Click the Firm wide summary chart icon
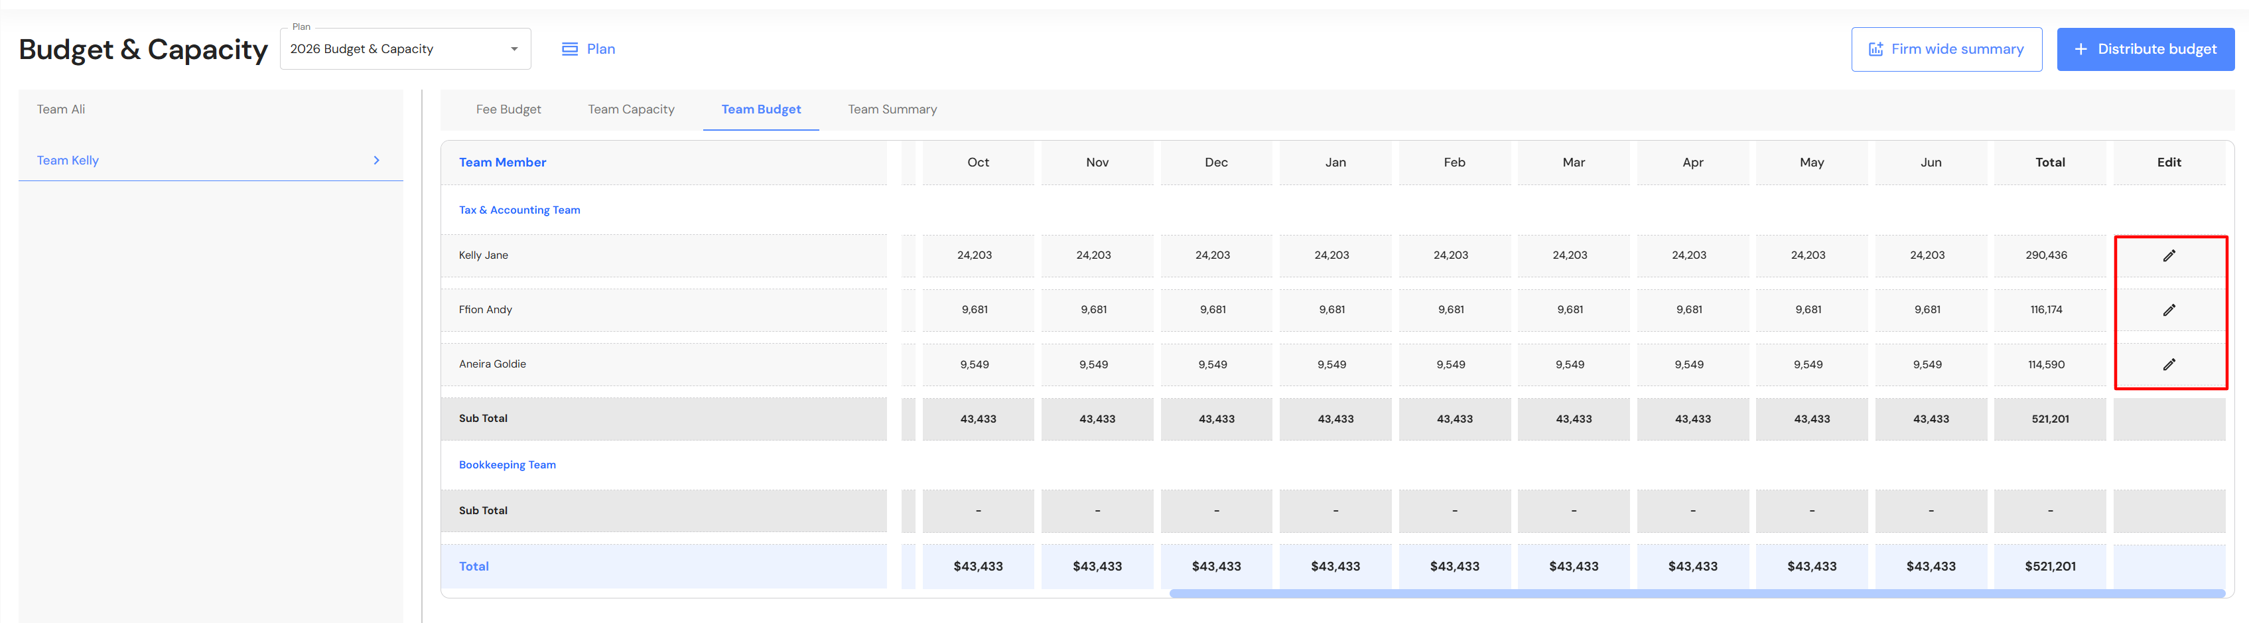This screenshot has width=2249, height=623. pyautogui.click(x=1875, y=50)
